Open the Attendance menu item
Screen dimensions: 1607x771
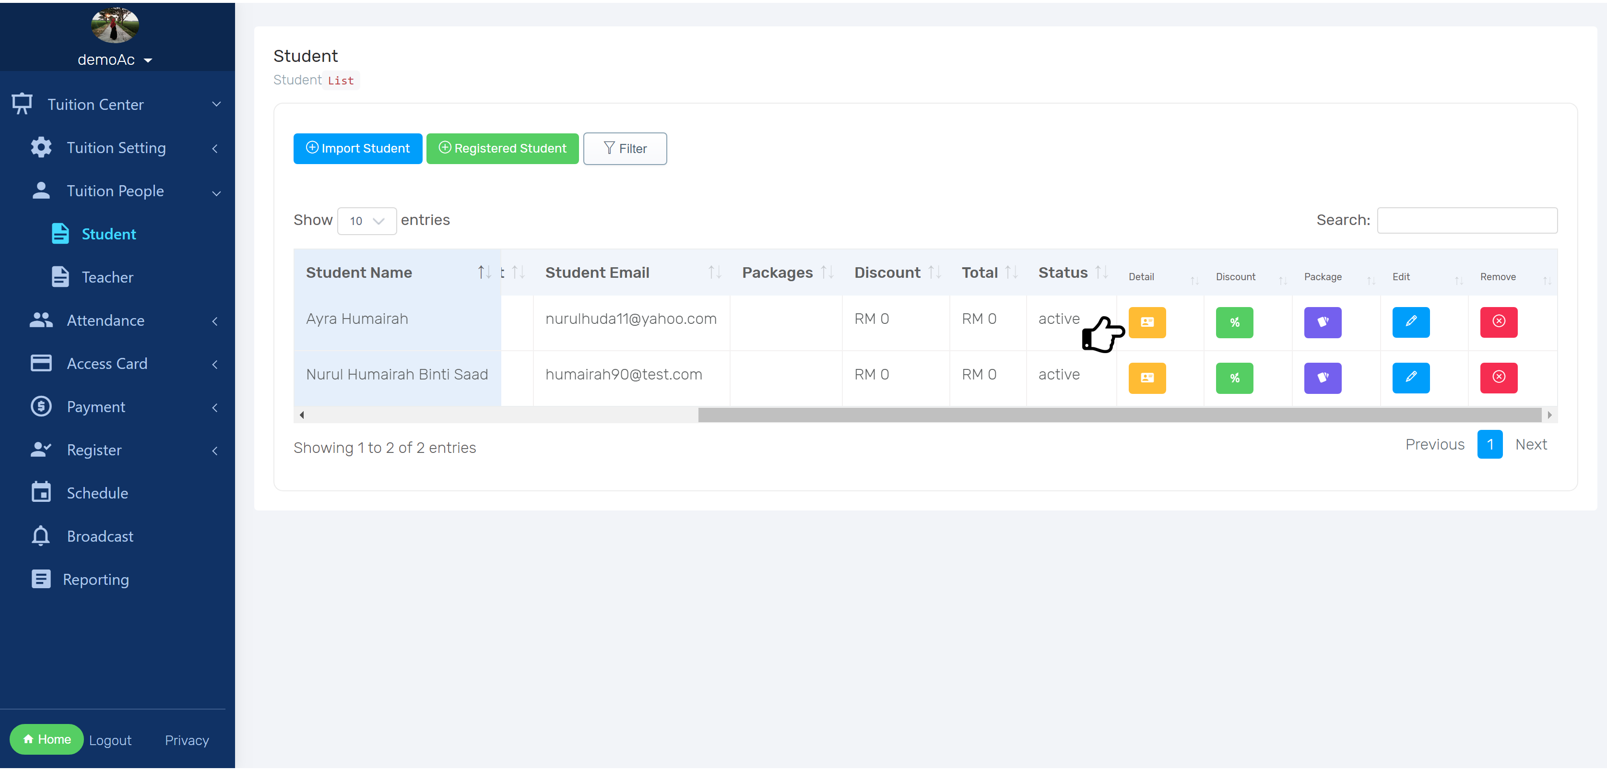tap(106, 320)
